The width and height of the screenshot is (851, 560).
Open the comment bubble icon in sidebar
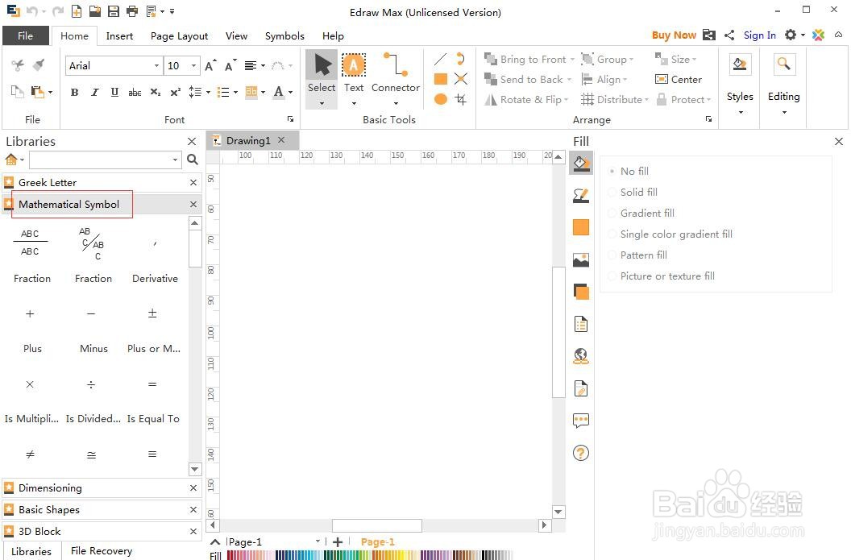[x=581, y=421]
